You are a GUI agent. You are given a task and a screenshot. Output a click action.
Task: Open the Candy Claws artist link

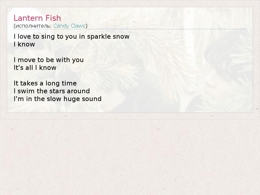[x=69, y=26]
